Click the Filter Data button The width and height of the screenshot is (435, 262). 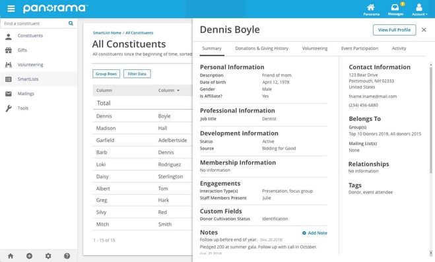tap(137, 74)
